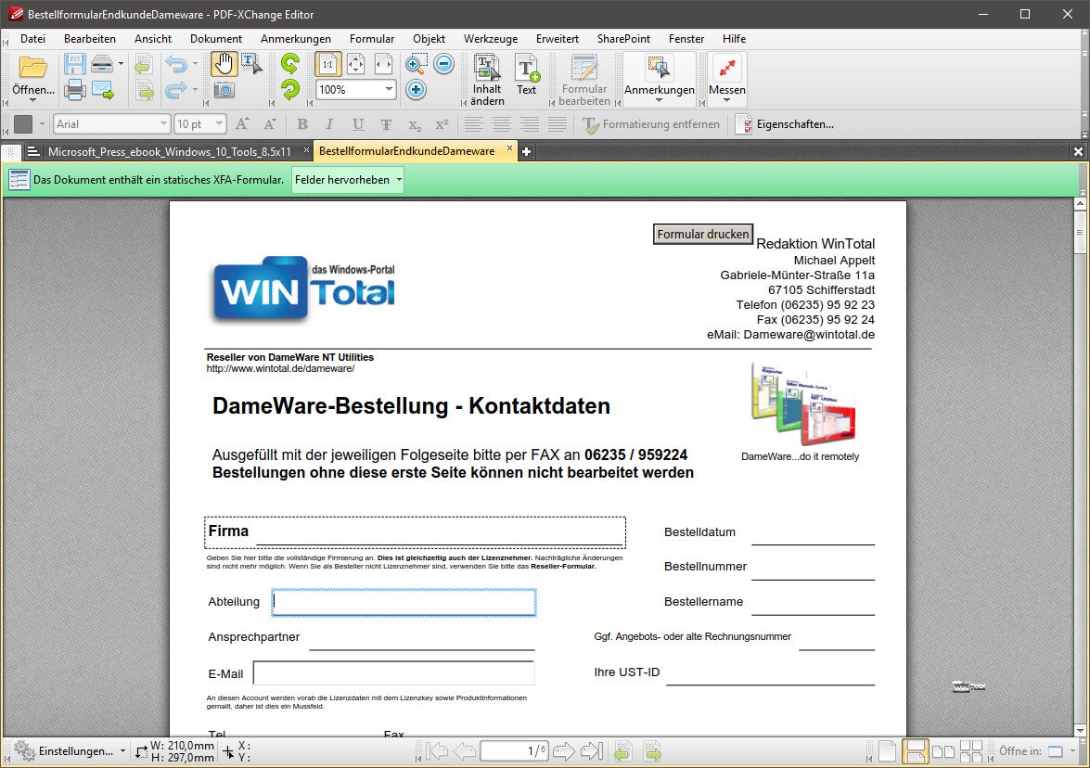The height and width of the screenshot is (768, 1090).
Task: Toggle Underline formatting
Action: tap(358, 124)
